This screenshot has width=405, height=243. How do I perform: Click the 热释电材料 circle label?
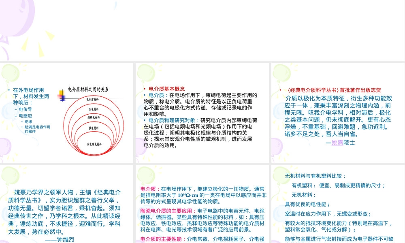(94, 117)
